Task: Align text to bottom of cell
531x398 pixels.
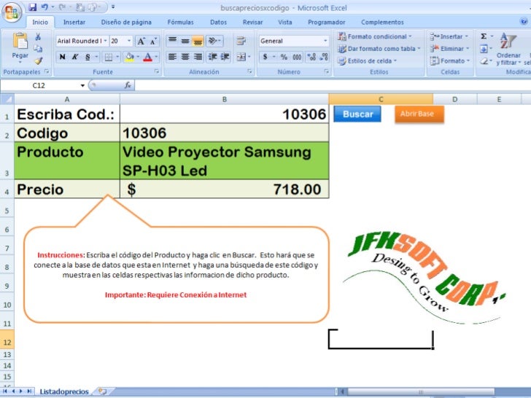Action: 198,41
